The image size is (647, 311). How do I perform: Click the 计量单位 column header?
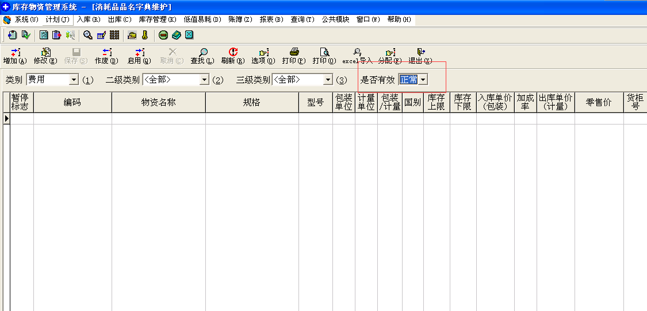coord(366,103)
